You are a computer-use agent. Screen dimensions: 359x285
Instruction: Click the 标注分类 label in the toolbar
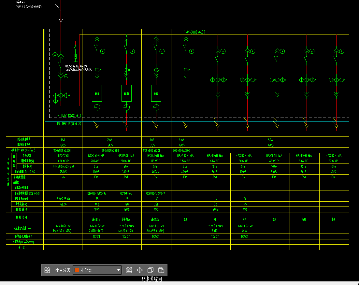pyautogui.click(x=63, y=270)
